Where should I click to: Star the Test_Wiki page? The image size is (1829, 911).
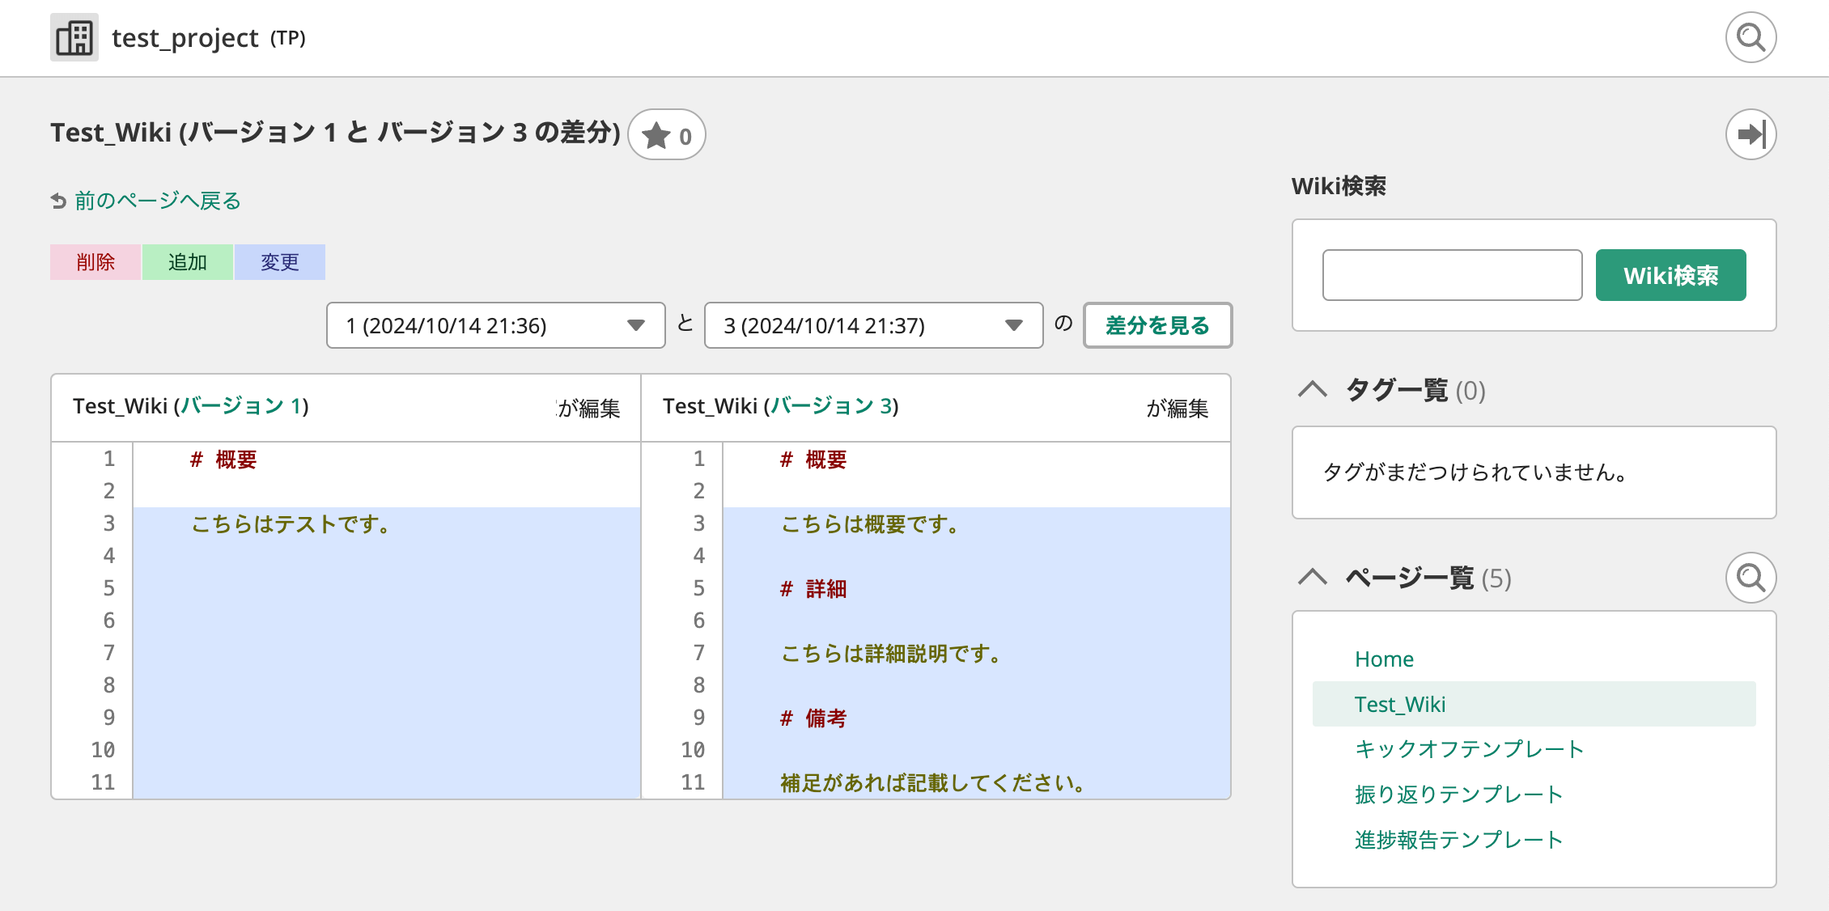pos(667,135)
